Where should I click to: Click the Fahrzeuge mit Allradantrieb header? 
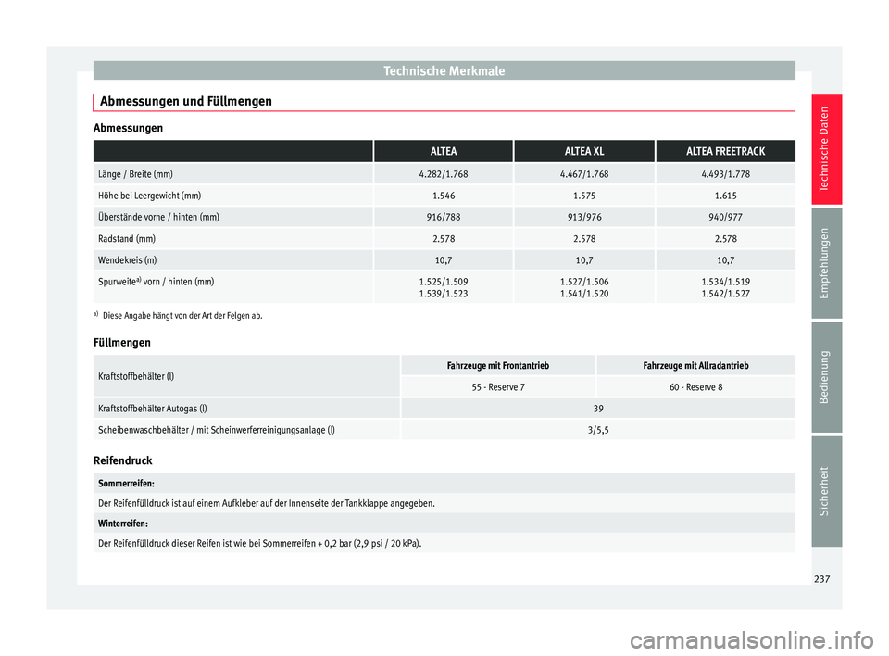(x=695, y=366)
